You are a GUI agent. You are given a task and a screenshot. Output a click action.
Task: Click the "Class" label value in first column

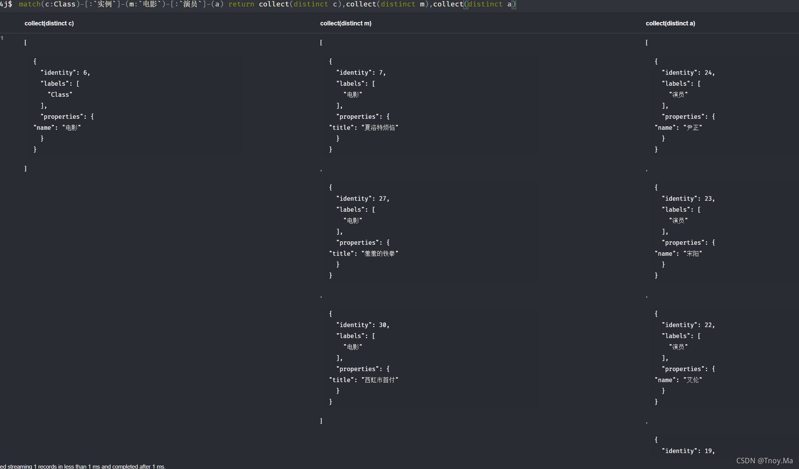pos(60,95)
